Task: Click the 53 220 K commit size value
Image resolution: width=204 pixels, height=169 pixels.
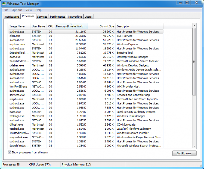Action: [108, 40]
